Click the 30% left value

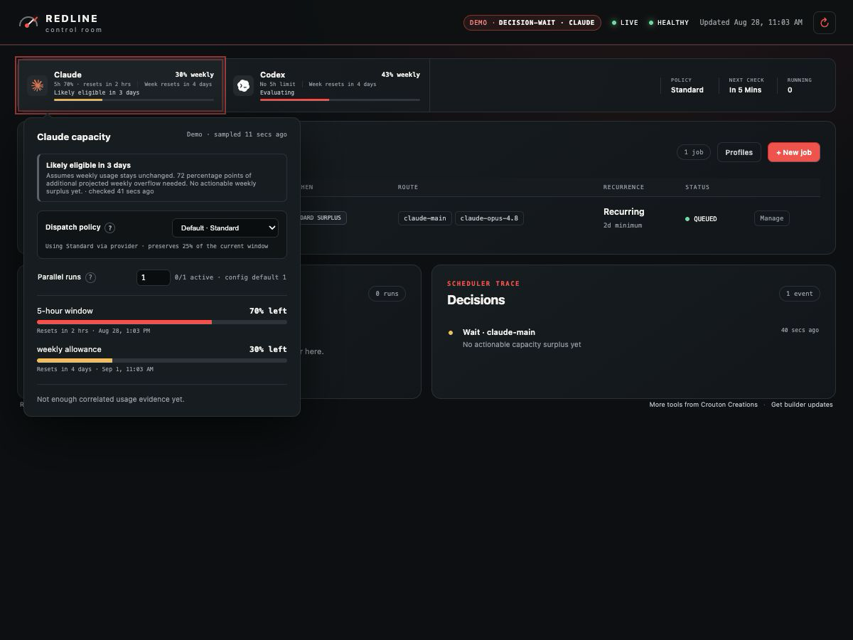click(268, 349)
